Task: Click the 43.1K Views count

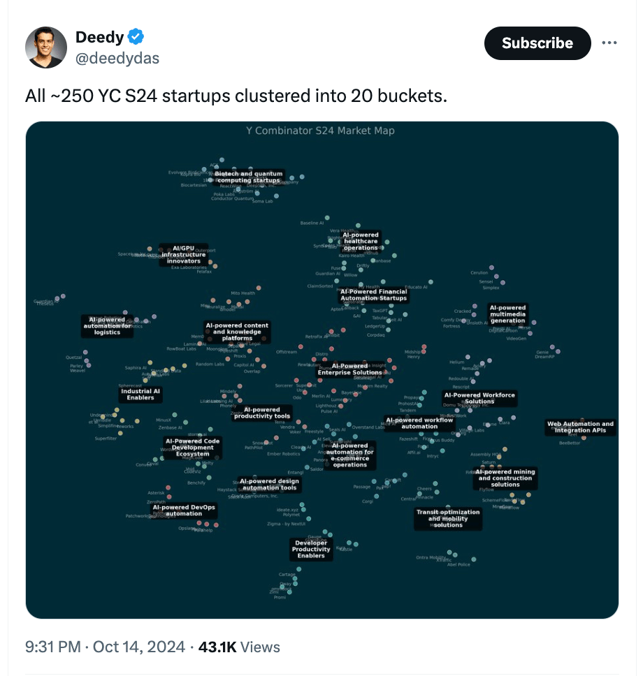Action: pyautogui.click(x=239, y=647)
